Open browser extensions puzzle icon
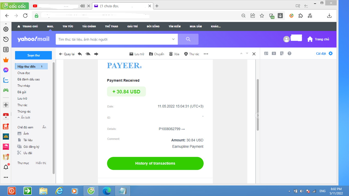This screenshot has width=349, height=196. pyautogui.click(x=300, y=16)
